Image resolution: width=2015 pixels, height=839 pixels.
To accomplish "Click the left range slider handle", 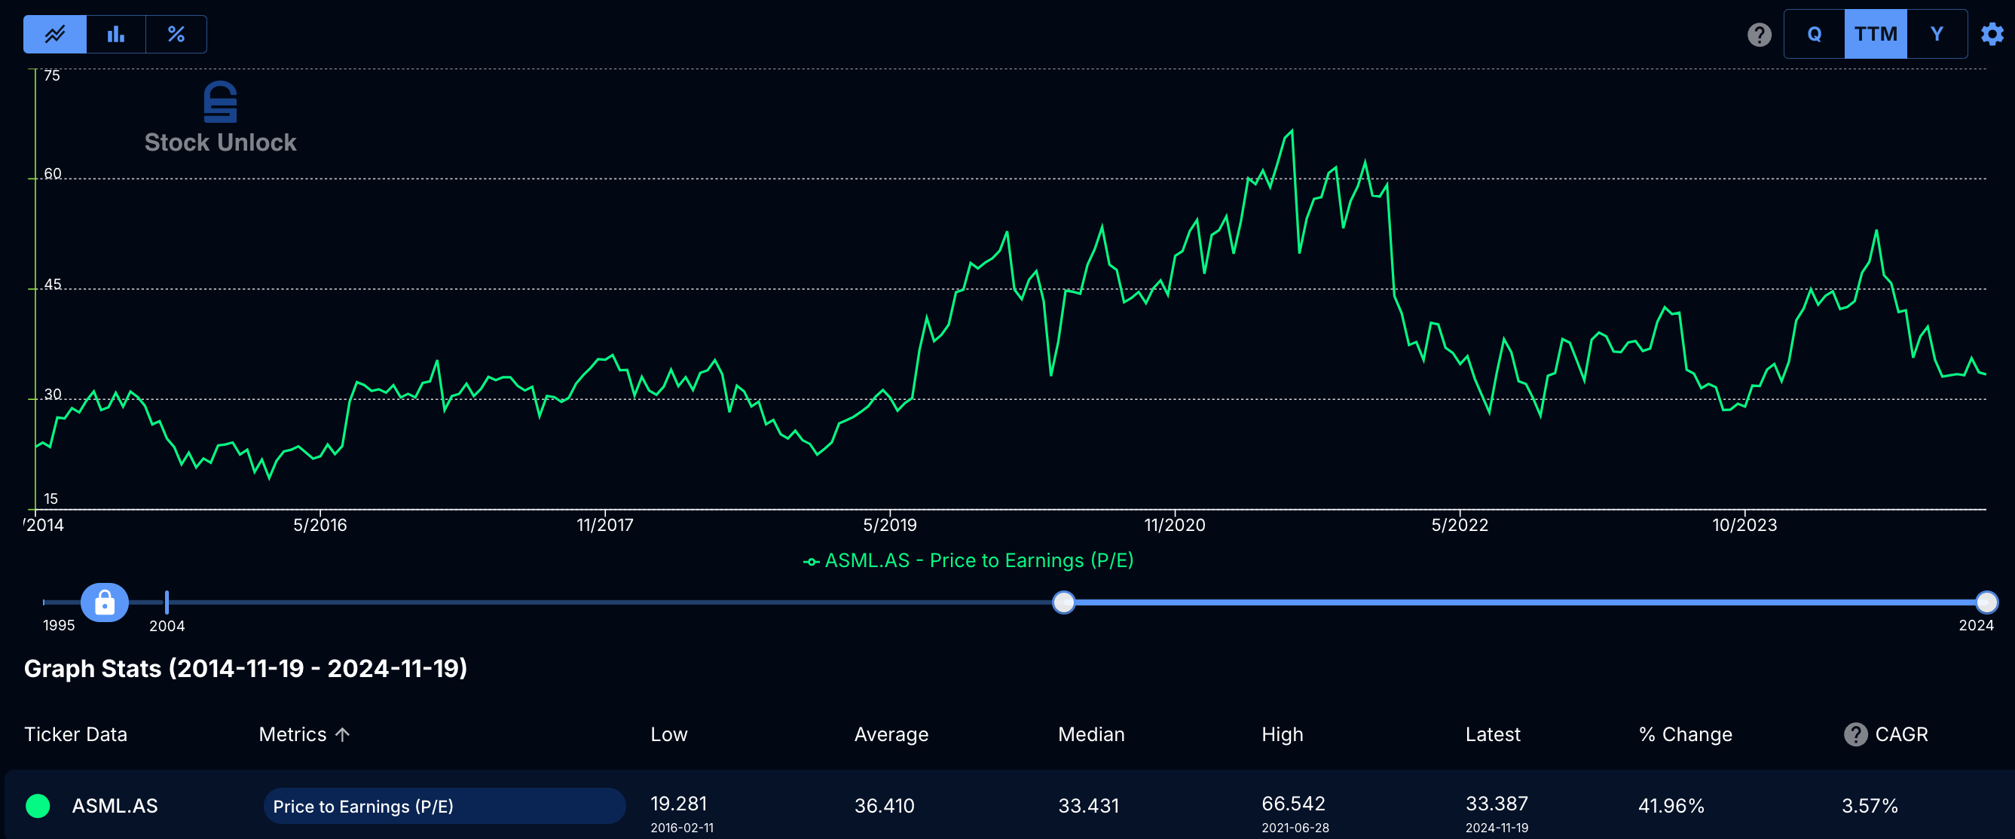I will click(x=1063, y=602).
